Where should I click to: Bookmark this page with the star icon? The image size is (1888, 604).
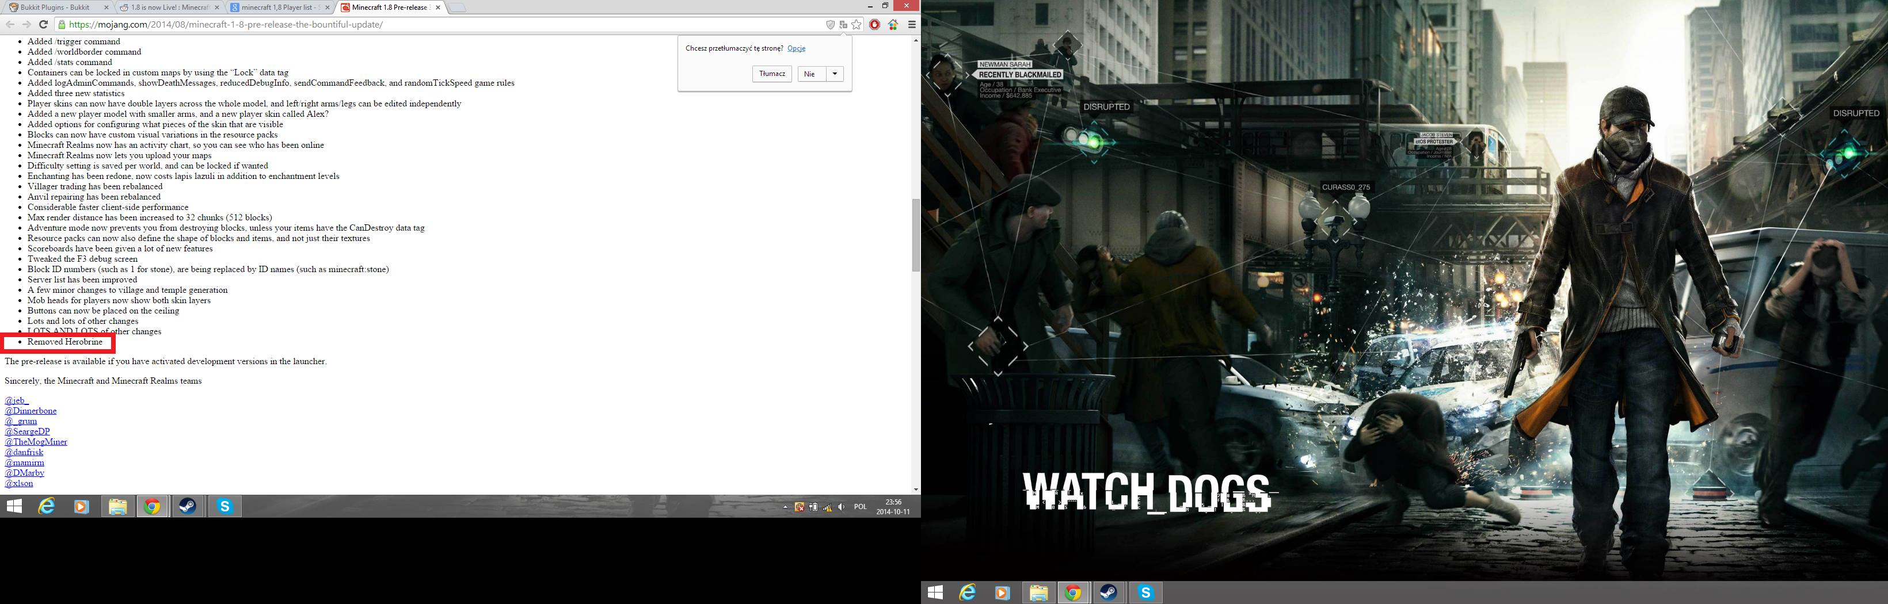click(x=856, y=24)
